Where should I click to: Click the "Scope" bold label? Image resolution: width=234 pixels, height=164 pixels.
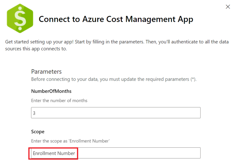coord(38,131)
